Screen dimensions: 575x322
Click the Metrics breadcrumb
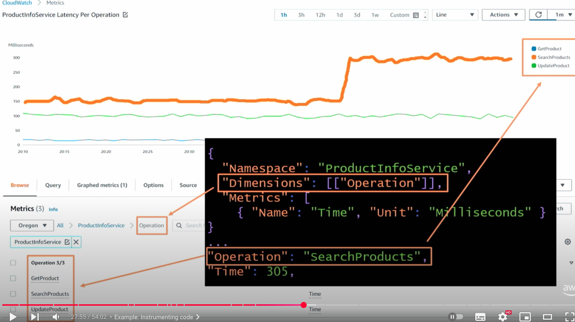[x=55, y=3]
